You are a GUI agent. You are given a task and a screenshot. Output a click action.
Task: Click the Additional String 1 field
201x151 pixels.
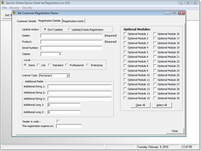click(x=79, y=87)
